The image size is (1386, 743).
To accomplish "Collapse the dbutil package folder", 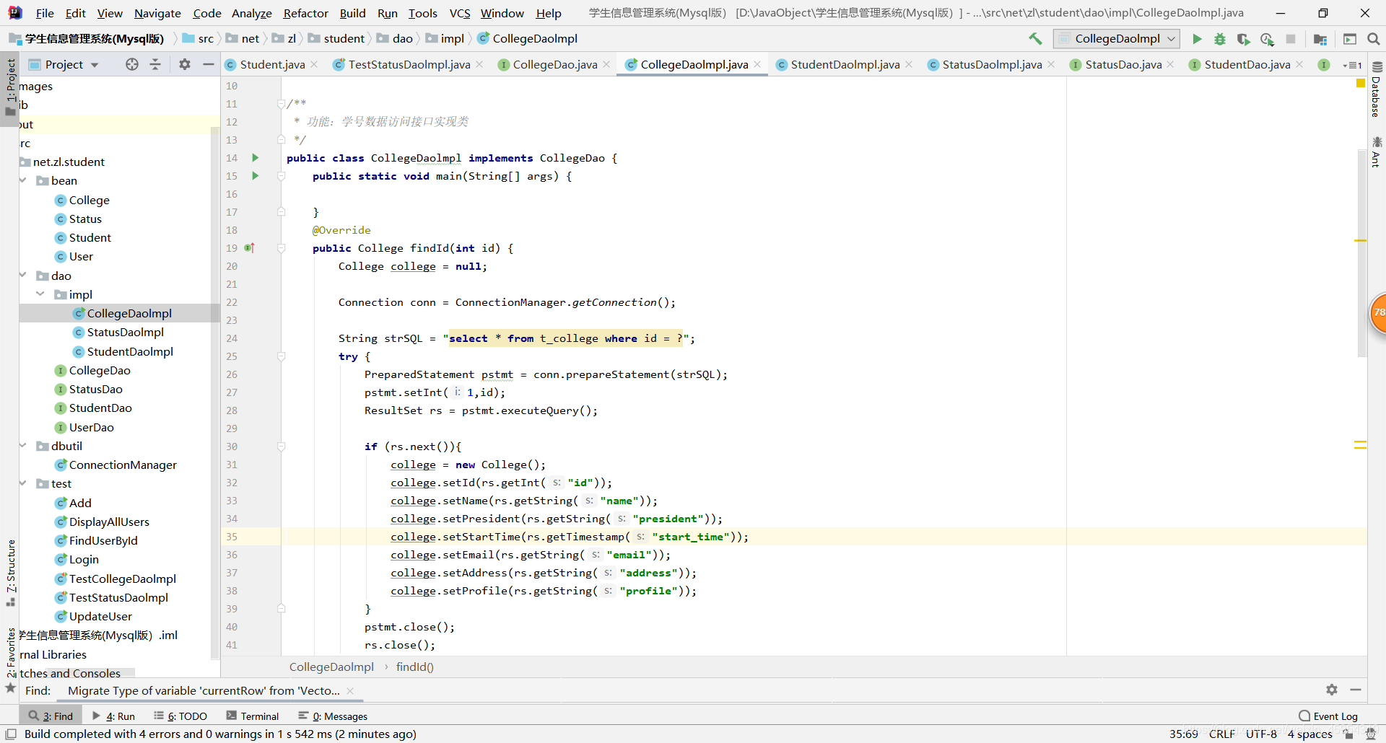I will [x=23, y=446].
